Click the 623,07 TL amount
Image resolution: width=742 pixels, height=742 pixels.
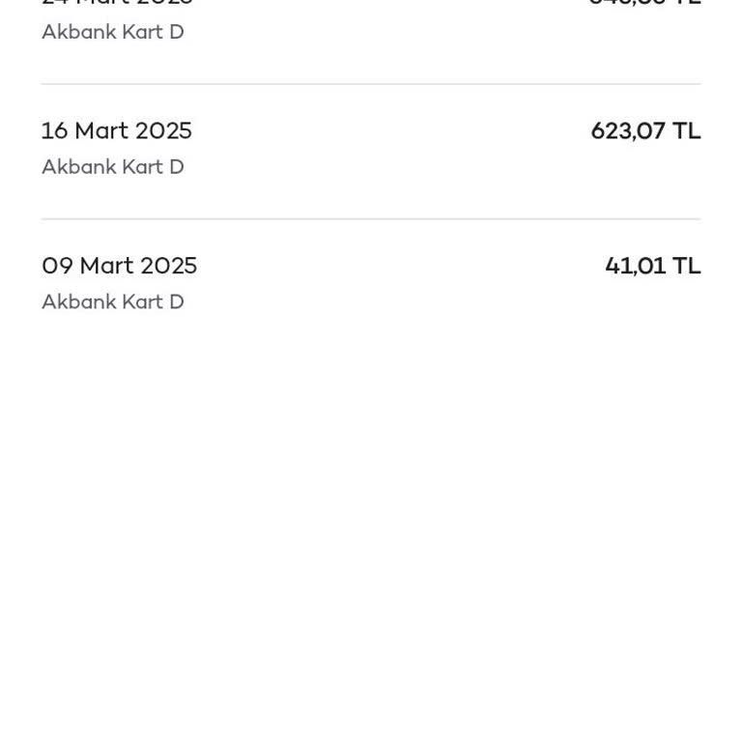coord(644,131)
